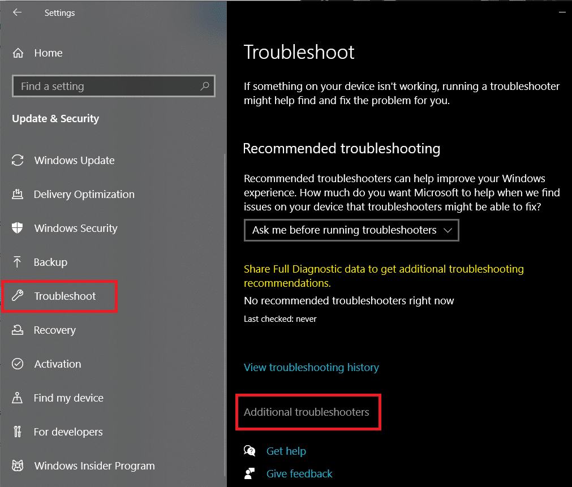Screen dimensions: 572x487
Task: Click the back arrow icon
Action: click(18, 12)
